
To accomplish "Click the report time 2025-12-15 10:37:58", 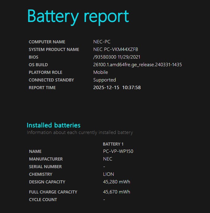I will pyautogui.click(x=117, y=88).
